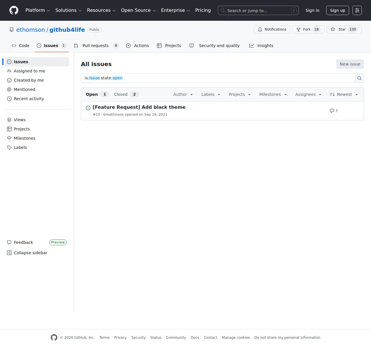
Task: Click the GitHub logo in header
Action: click(x=14, y=10)
